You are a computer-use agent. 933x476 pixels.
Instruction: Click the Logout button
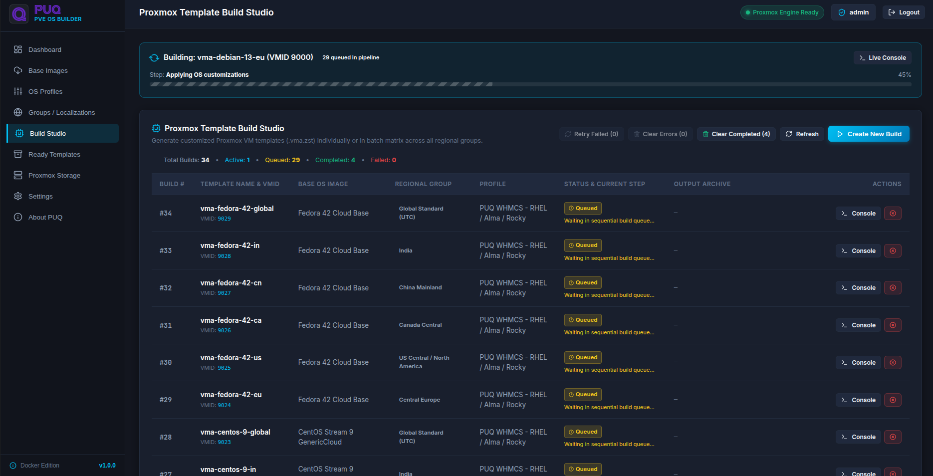click(x=904, y=12)
